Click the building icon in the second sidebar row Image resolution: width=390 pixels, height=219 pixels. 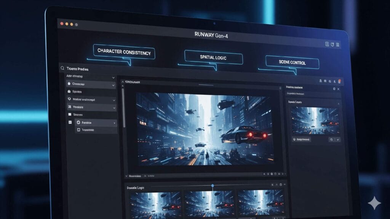[69, 91]
